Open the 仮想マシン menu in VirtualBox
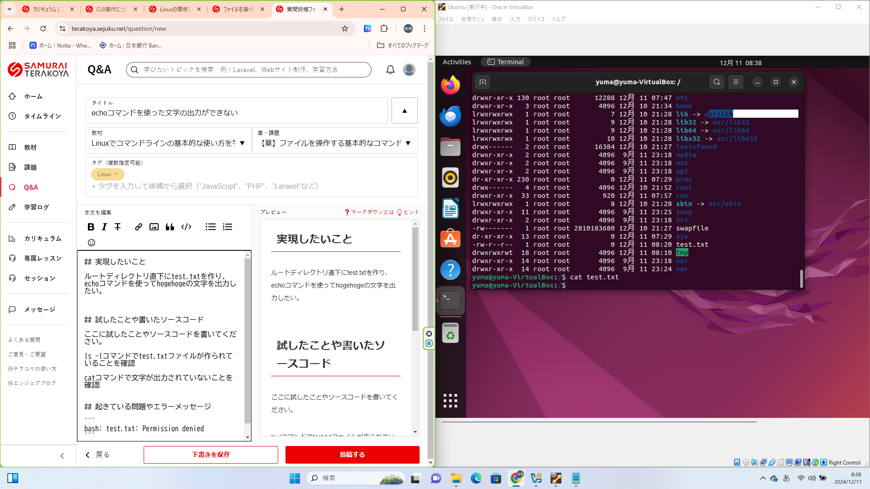 click(472, 19)
